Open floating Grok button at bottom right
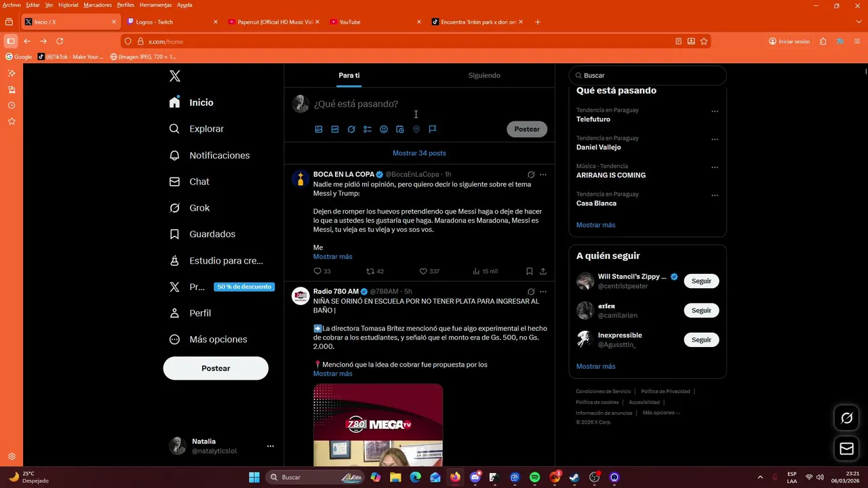868x488 pixels. click(x=846, y=418)
